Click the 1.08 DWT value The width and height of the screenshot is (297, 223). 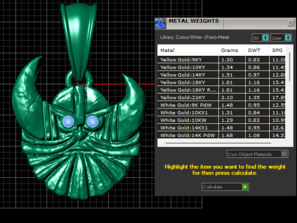pyautogui.click(x=254, y=136)
